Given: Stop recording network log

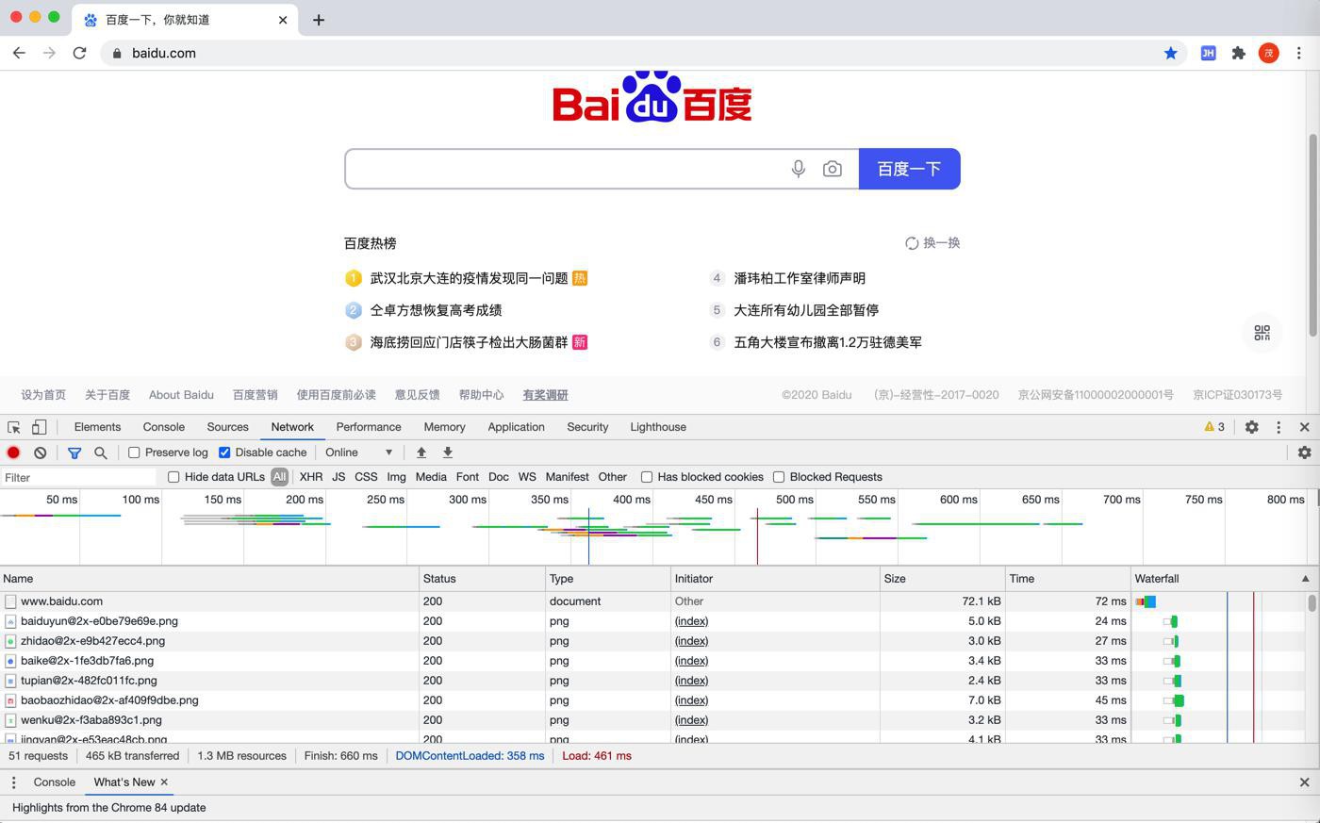Looking at the screenshot, I should click(13, 453).
